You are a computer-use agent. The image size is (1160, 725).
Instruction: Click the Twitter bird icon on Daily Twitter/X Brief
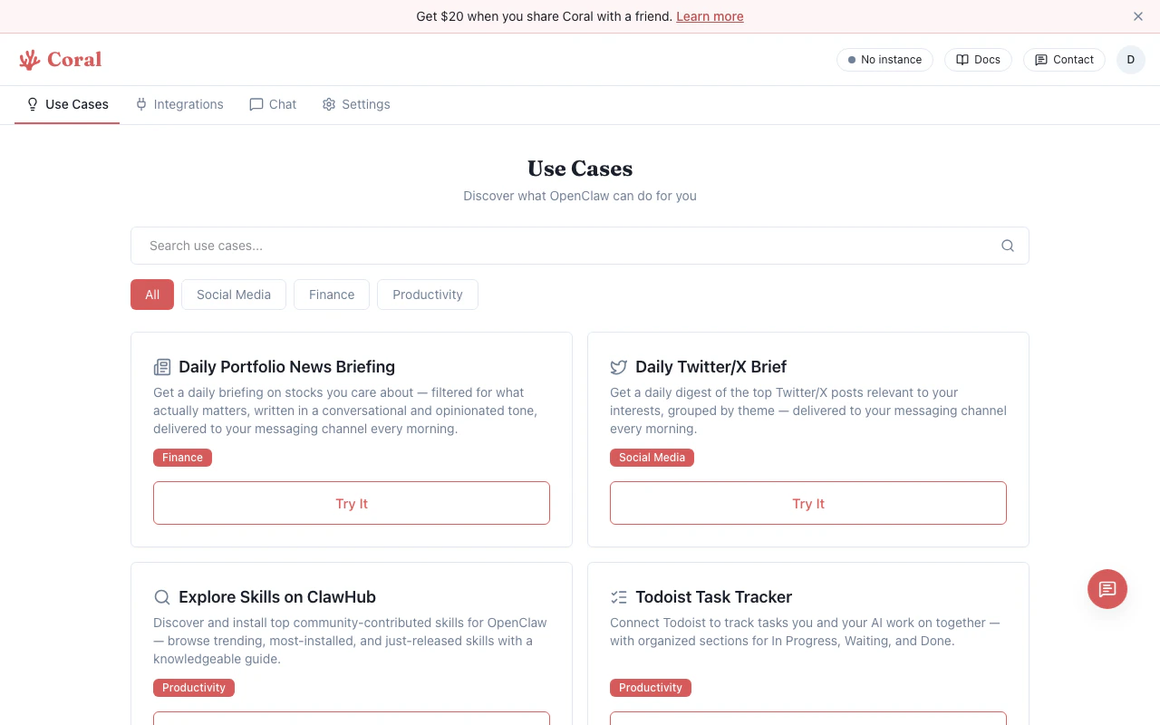[619, 367]
